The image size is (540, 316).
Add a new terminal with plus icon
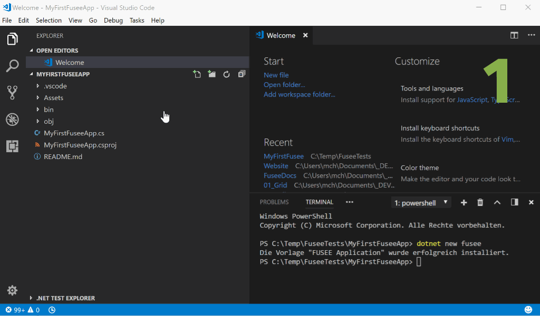coord(464,203)
